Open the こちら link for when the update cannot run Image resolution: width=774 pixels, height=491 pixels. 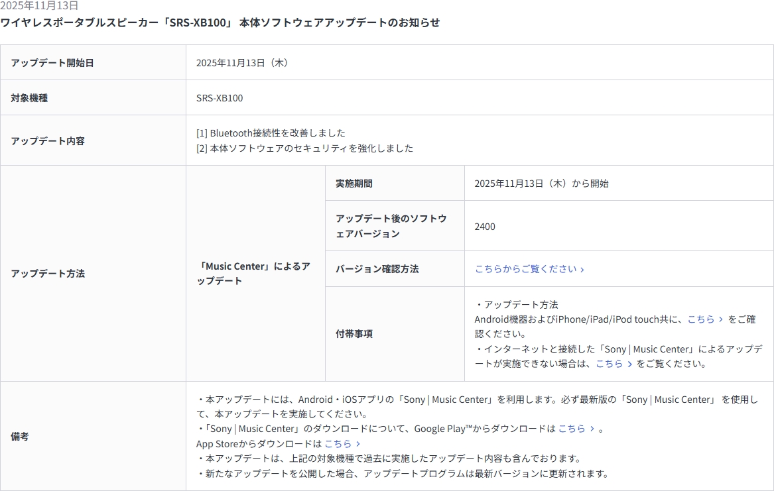609,364
